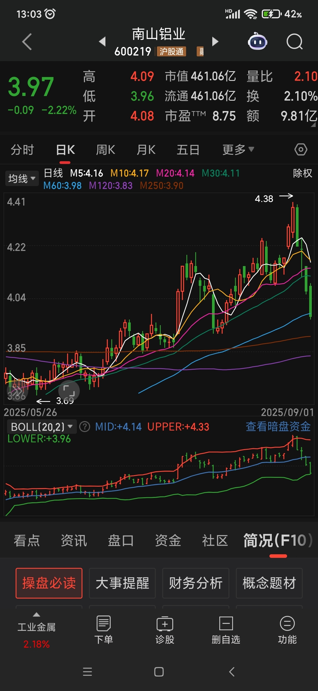Tap the stock title 南山铝业

point(159,34)
